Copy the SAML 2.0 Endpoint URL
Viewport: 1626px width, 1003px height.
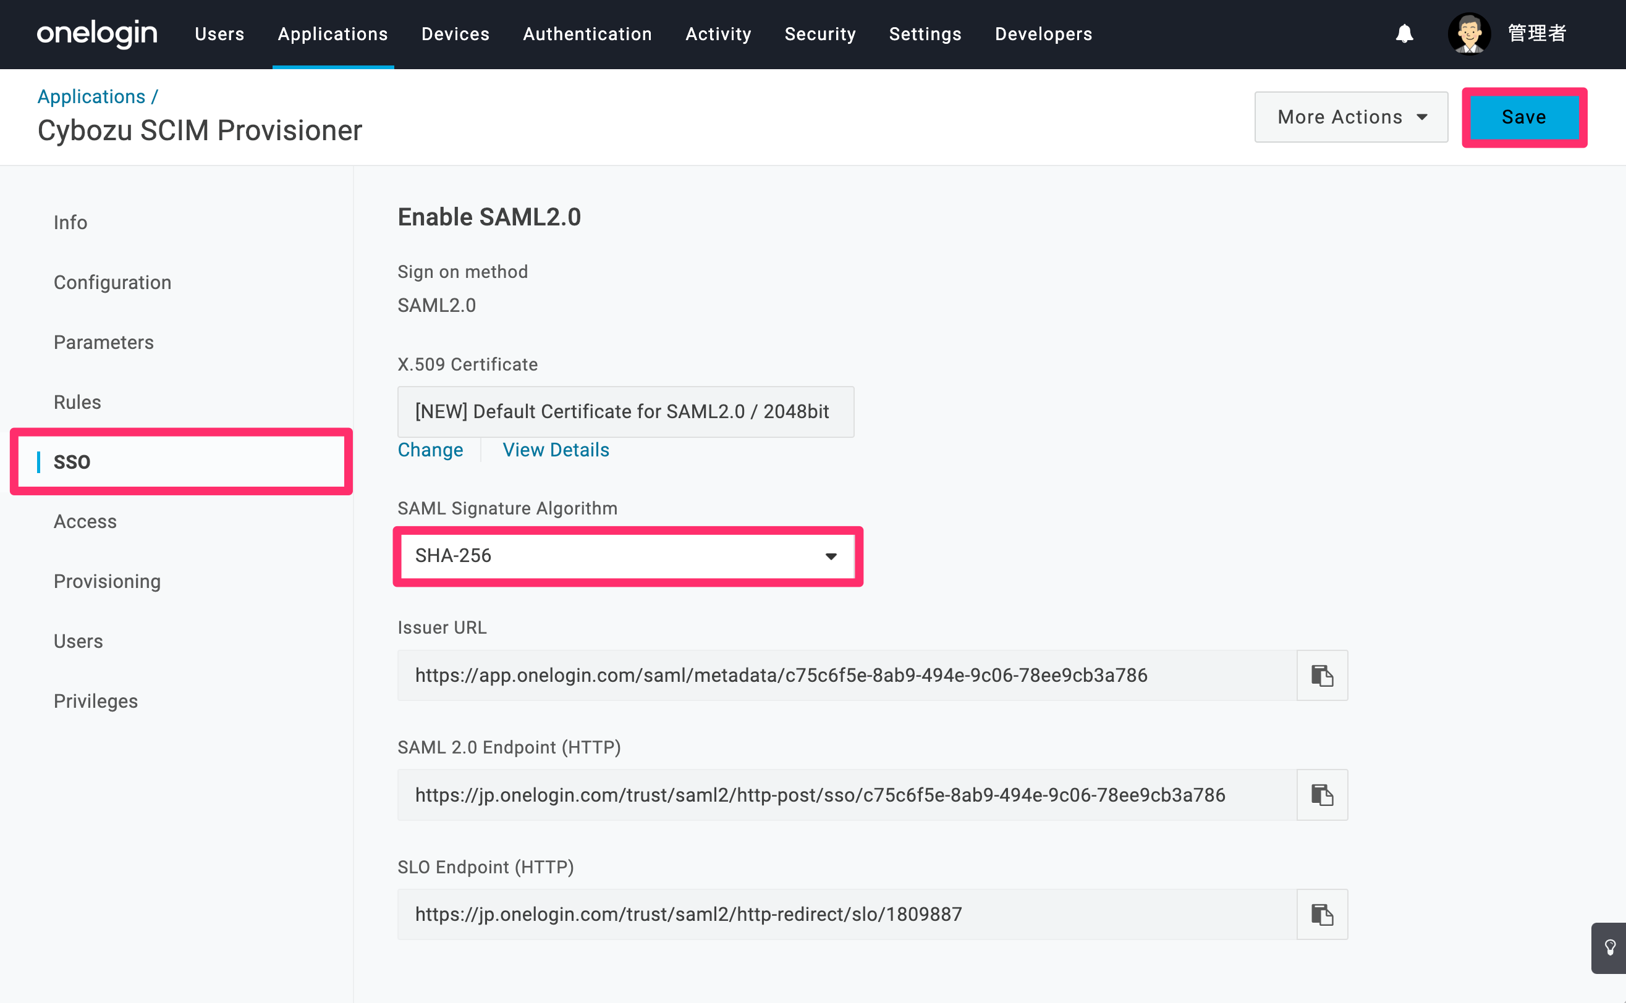1322,795
